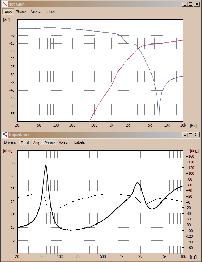The height and width of the screenshot is (262, 202).
Task: Click the Net Gain window app icon
Action: point(5,4)
